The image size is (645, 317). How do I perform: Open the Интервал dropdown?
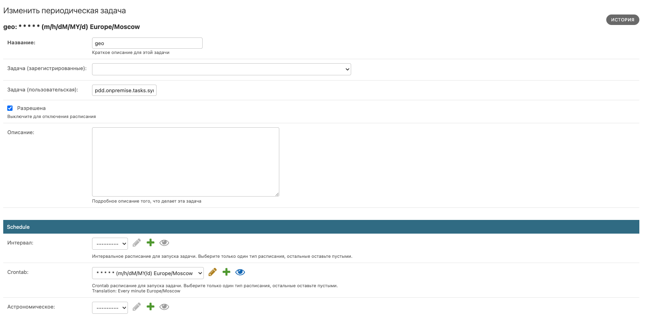tap(110, 244)
